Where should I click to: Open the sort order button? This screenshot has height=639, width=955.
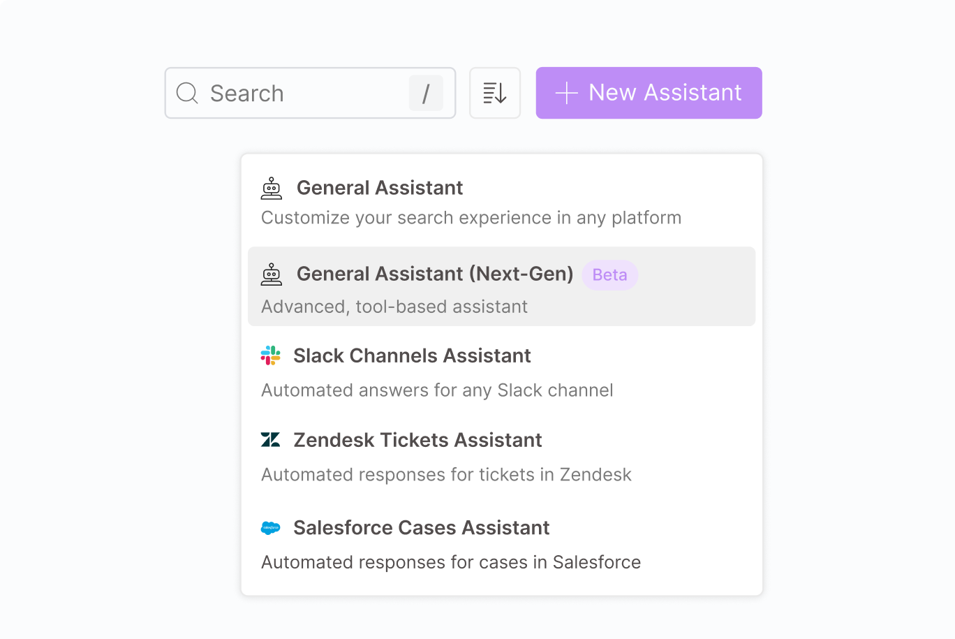495,93
